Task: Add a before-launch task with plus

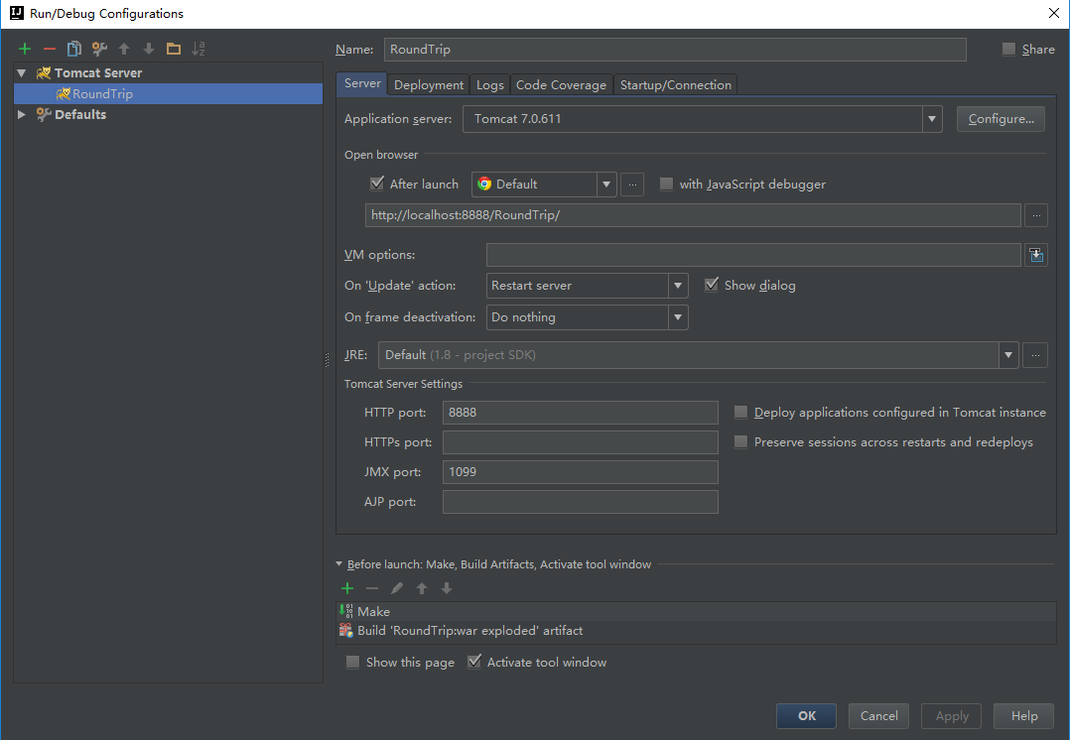Action: point(347,588)
